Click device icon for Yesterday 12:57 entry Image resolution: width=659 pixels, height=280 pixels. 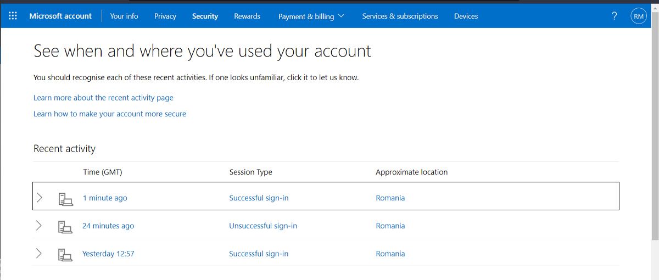tap(65, 254)
